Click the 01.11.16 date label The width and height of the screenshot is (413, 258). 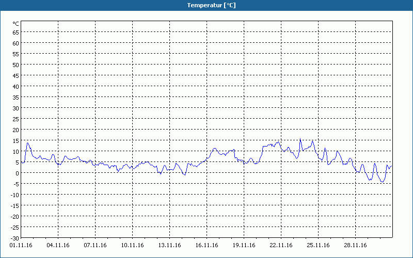click(x=21, y=246)
